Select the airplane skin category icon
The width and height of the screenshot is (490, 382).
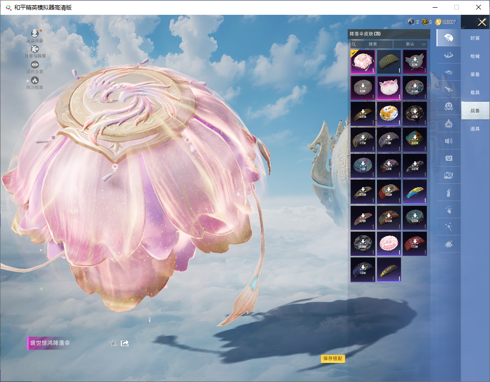tap(448, 89)
